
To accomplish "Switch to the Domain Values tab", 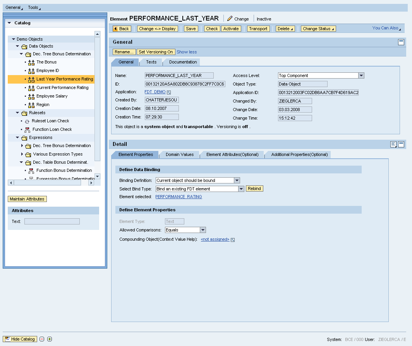I will (180, 154).
